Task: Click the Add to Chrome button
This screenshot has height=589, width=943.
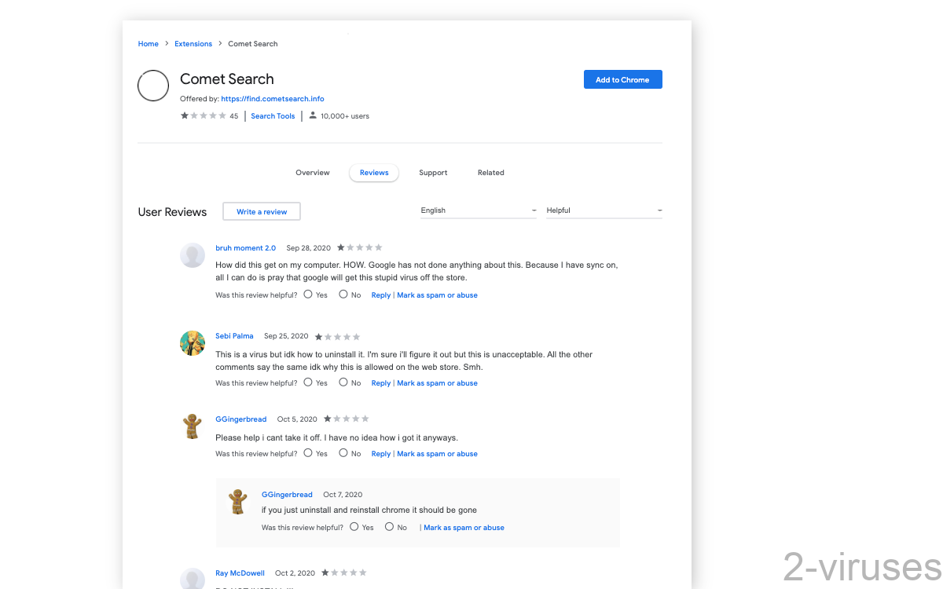Action: click(622, 79)
